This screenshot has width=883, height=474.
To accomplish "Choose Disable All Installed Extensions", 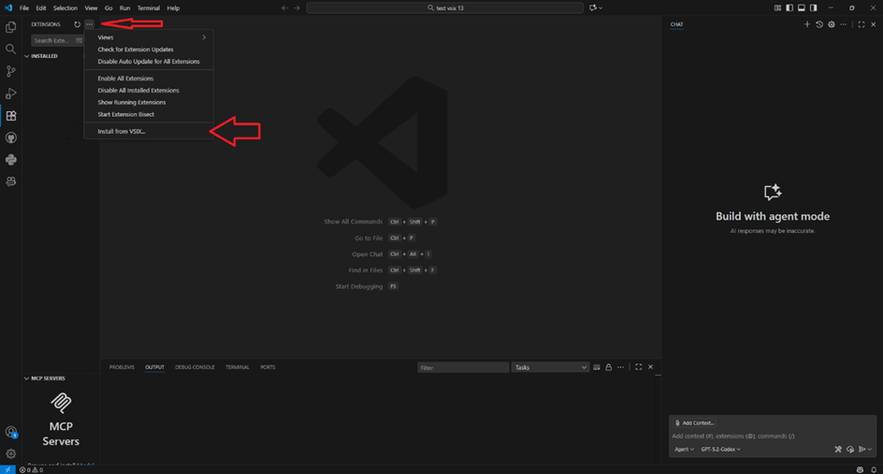I will pos(149,90).
